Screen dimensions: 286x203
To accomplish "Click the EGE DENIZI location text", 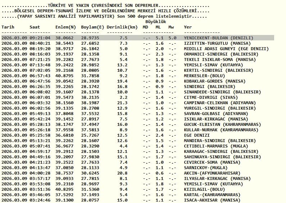I will pyautogui.click(x=197, y=135).
